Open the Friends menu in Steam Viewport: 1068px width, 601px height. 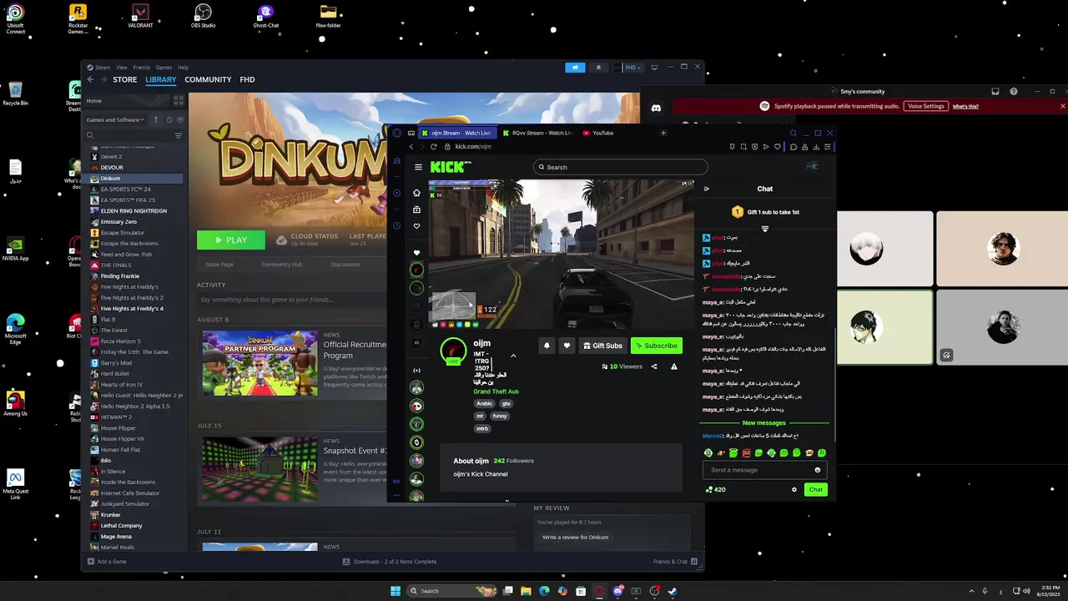(142, 68)
